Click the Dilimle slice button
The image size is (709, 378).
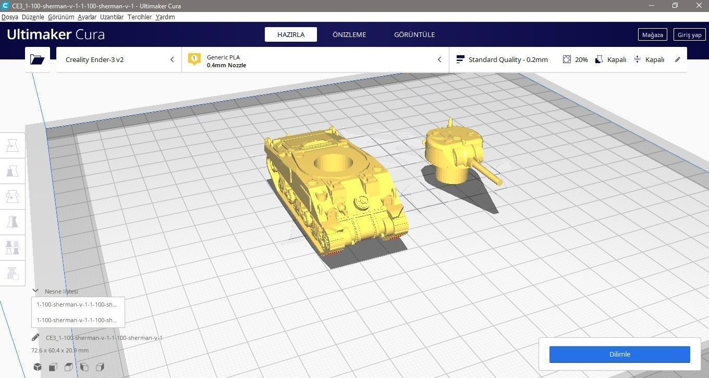pos(619,355)
